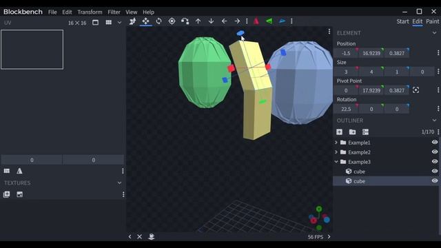
Task: Open the Help menu
Action: point(148,12)
